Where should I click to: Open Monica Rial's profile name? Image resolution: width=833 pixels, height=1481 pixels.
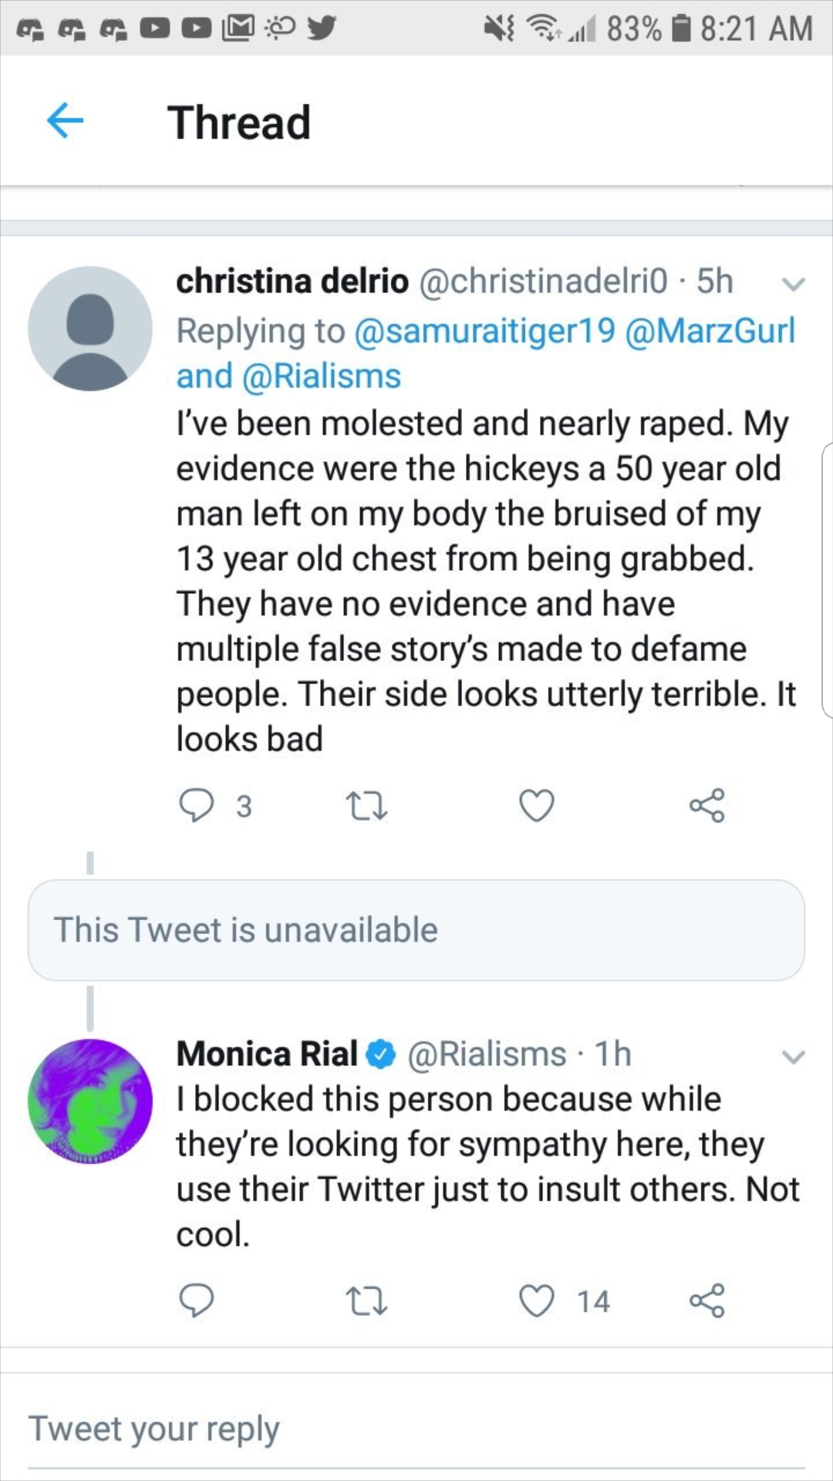[x=267, y=1054]
